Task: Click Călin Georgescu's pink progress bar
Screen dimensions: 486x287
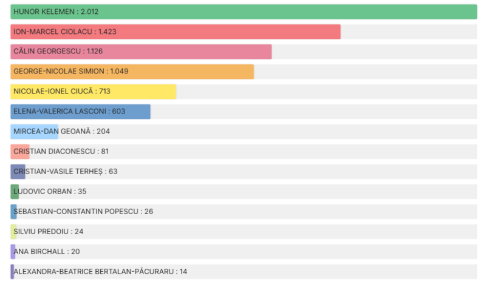Action: click(x=141, y=52)
